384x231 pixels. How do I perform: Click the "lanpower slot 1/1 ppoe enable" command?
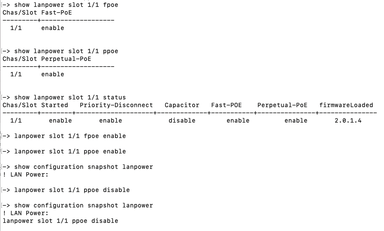[x=70, y=151]
